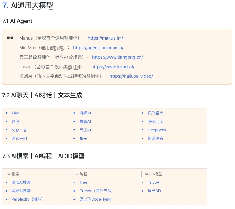Click the AI编程 column header

point(82,174)
